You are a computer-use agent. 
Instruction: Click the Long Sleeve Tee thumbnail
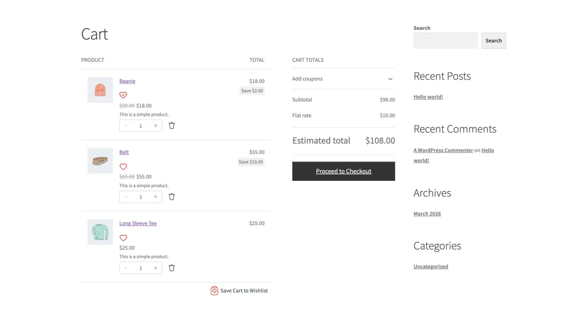pos(100,232)
